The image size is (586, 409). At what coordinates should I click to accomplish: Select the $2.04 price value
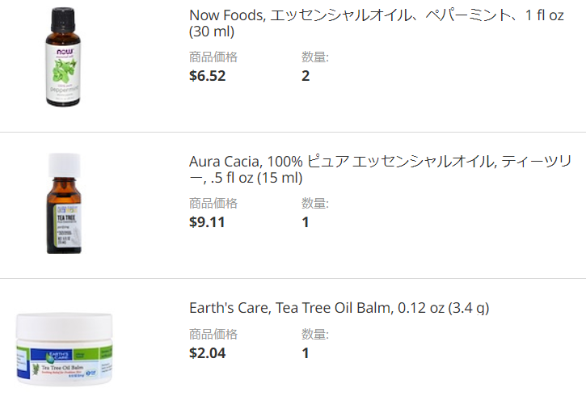pyautogui.click(x=208, y=353)
